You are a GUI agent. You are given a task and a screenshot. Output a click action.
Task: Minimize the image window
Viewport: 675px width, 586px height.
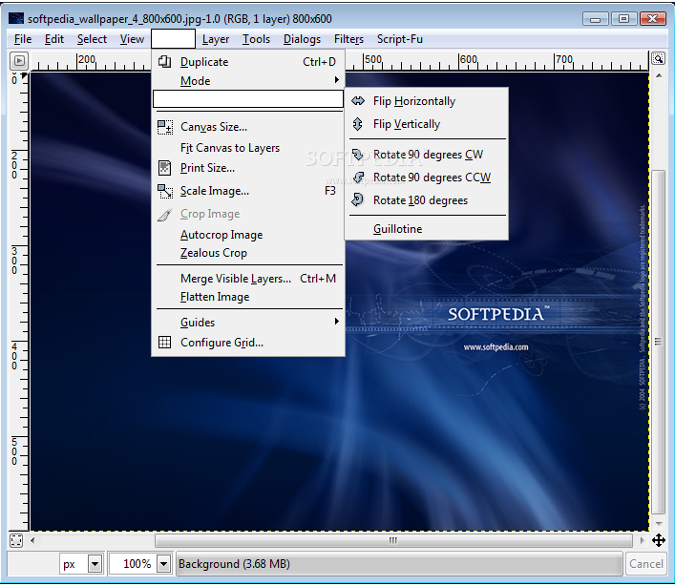point(596,19)
